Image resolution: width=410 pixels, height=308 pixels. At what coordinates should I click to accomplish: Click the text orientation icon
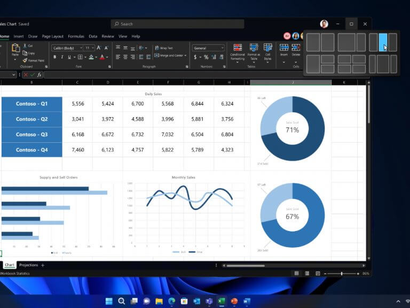point(141,48)
